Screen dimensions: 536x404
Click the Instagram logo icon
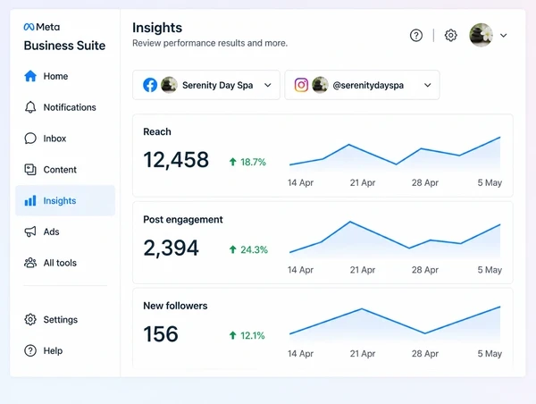[x=301, y=85]
